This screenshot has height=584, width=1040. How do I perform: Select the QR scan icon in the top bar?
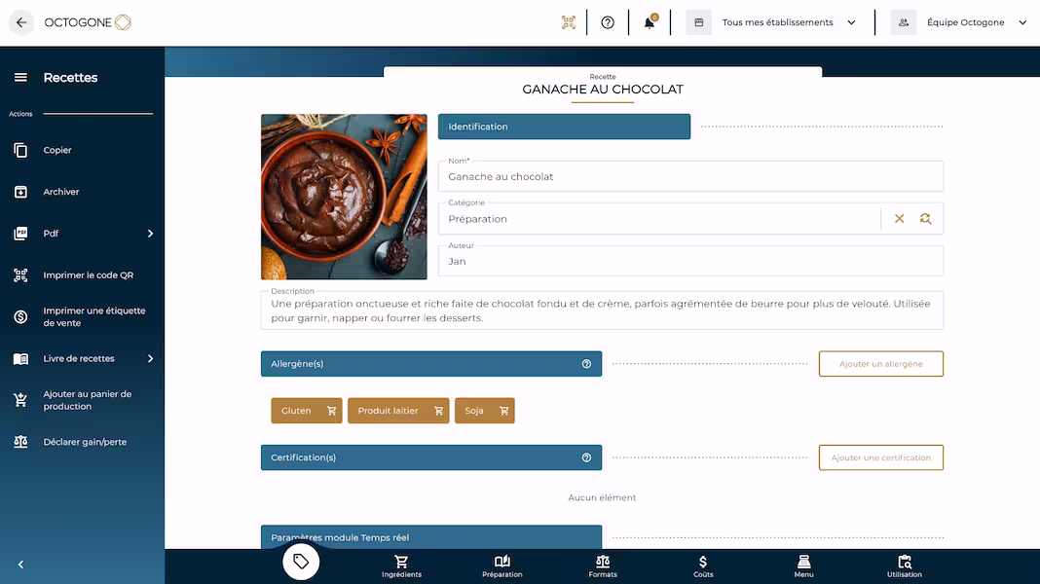click(568, 21)
